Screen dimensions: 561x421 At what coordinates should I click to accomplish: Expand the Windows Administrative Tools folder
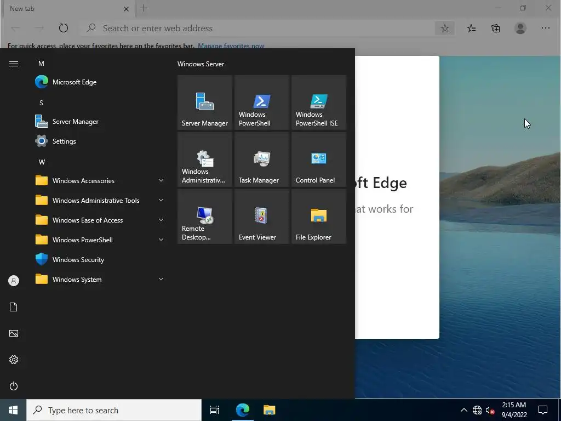click(x=100, y=200)
